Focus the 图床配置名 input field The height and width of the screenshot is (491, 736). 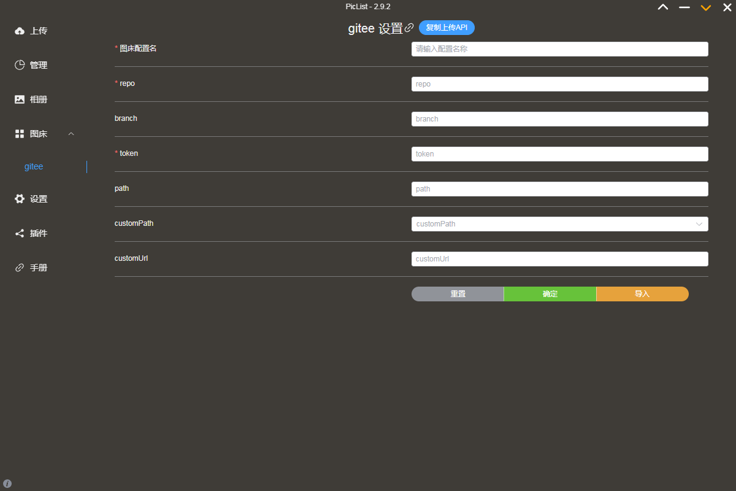tap(559, 49)
